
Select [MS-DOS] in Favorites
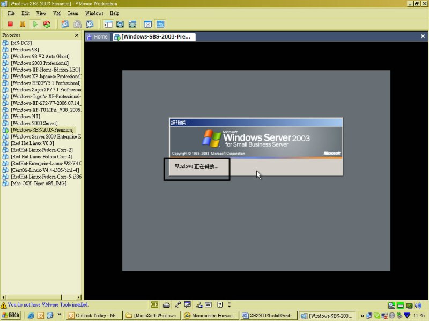point(21,43)
